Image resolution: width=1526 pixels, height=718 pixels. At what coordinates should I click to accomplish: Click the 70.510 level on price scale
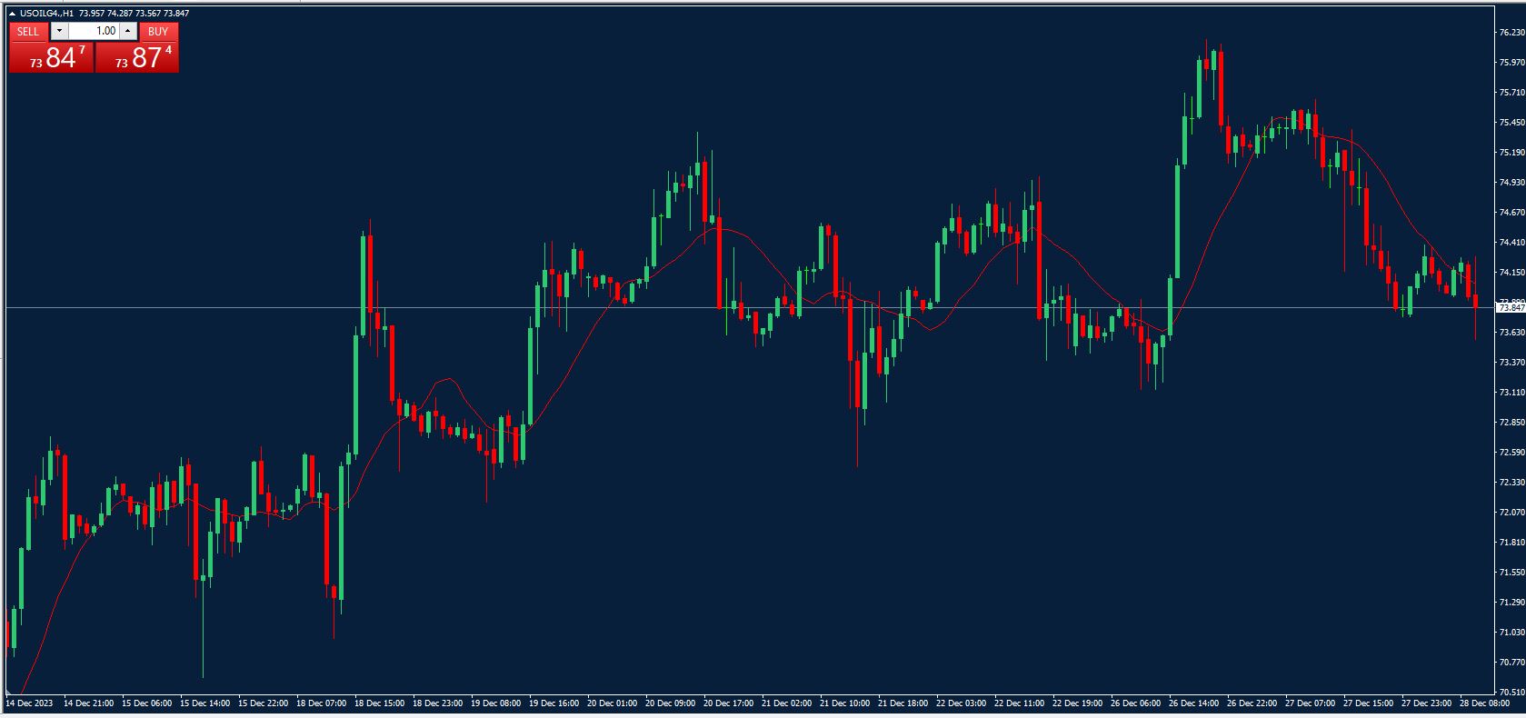click(1510, 692)
